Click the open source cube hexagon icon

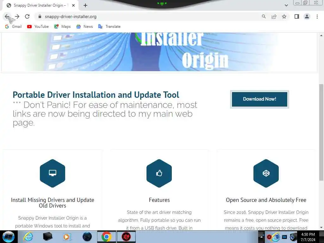(x=266, y=173)
